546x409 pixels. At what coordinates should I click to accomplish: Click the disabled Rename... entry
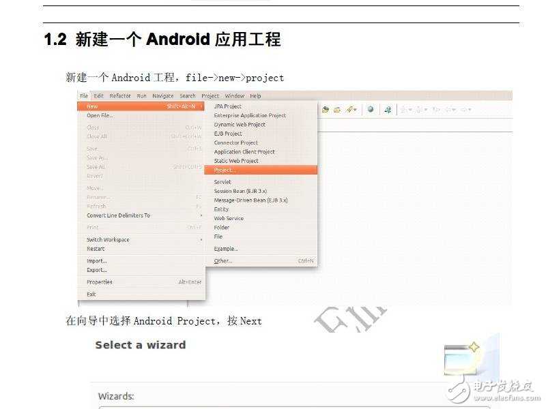point(98,197)
